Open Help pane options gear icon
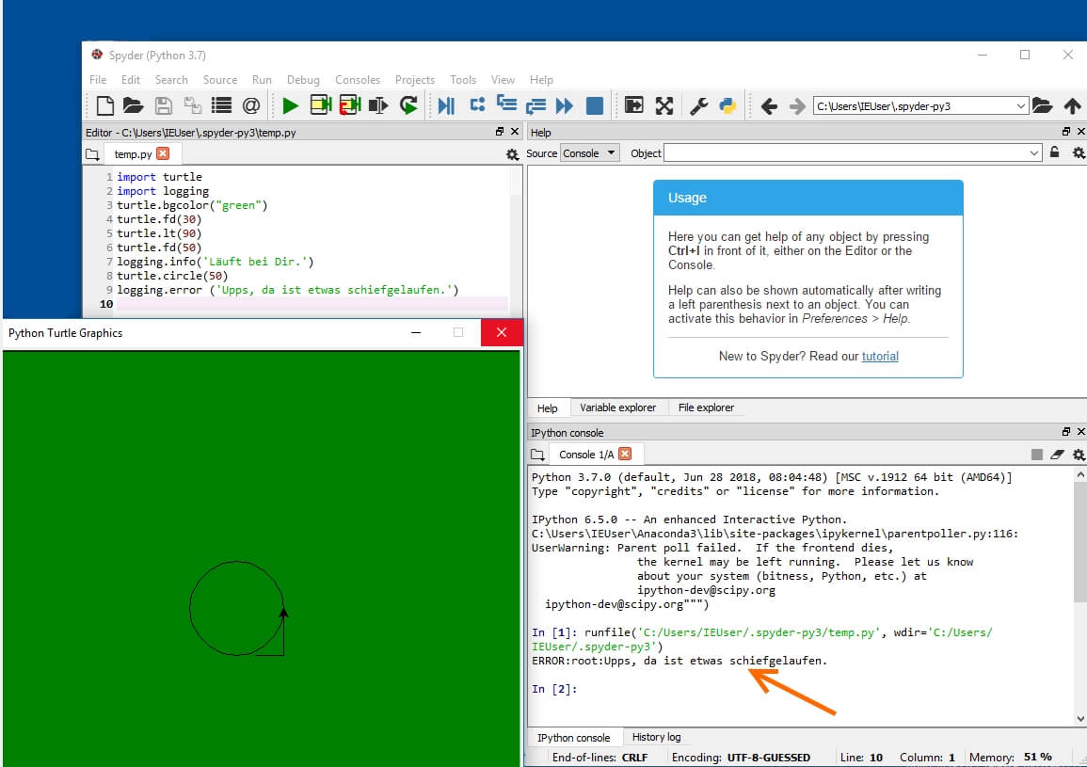 click(x=1079, y=152)
